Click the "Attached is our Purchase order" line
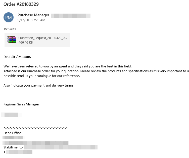Screen dimensions: 189x158 tap(96, 71)
